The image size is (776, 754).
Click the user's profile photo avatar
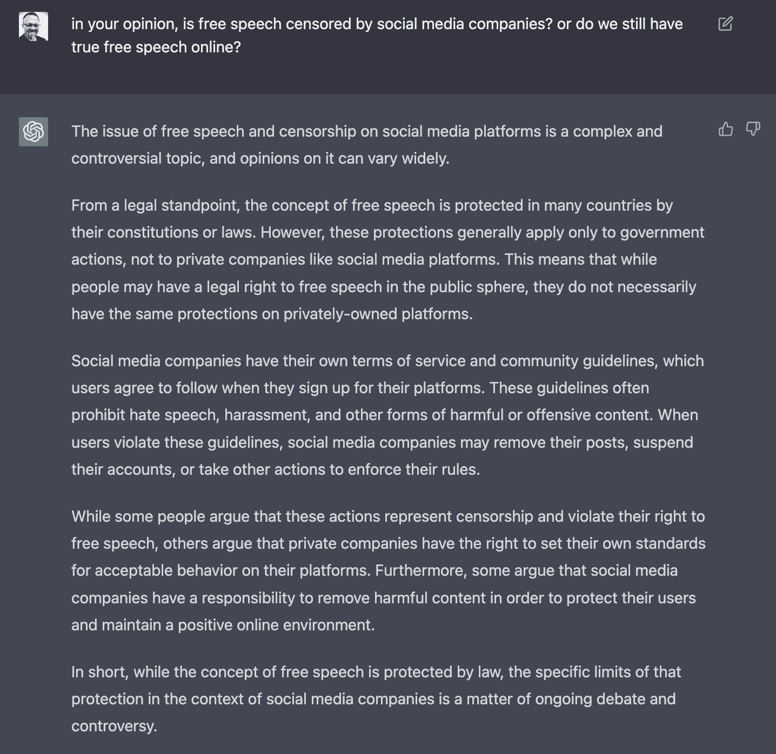coord(34,26)
